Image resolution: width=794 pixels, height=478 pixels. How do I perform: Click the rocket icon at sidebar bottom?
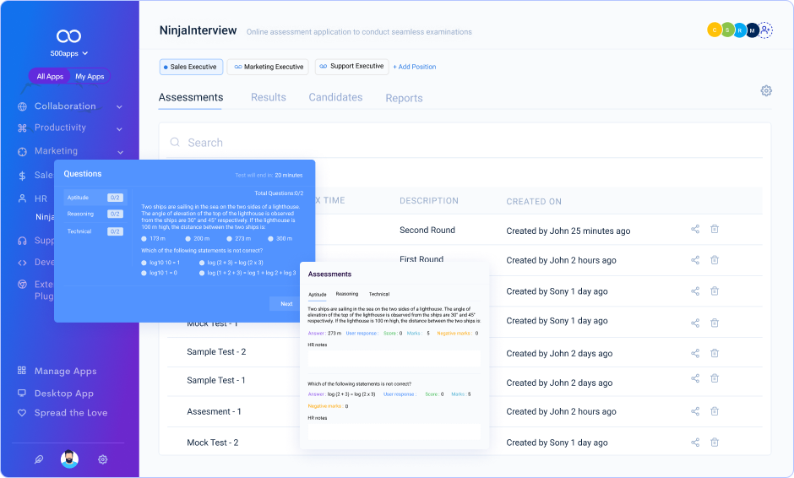[39, 459]
